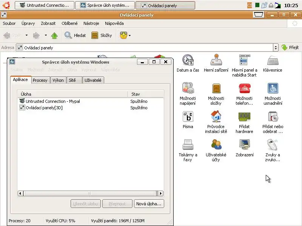This screenshot has height=226, width=302.
Task: Select Untrusted Connection - Mypal task row
Action: coord(90,101)
